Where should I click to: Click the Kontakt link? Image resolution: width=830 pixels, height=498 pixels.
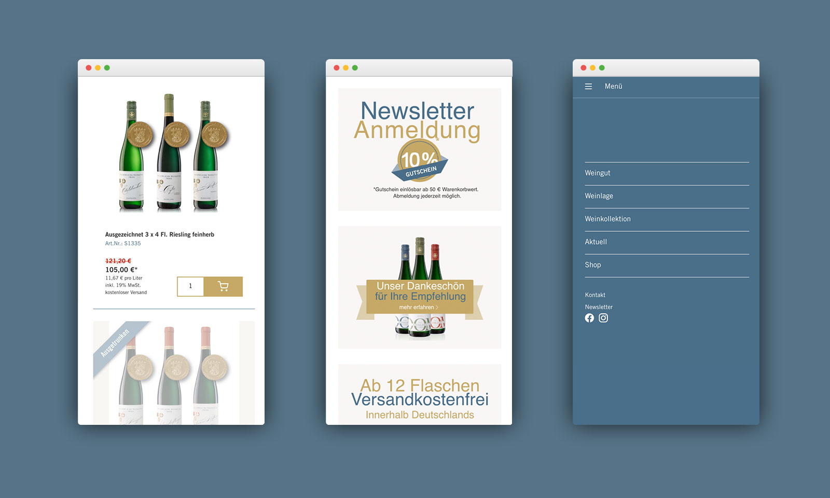[595, 295]
